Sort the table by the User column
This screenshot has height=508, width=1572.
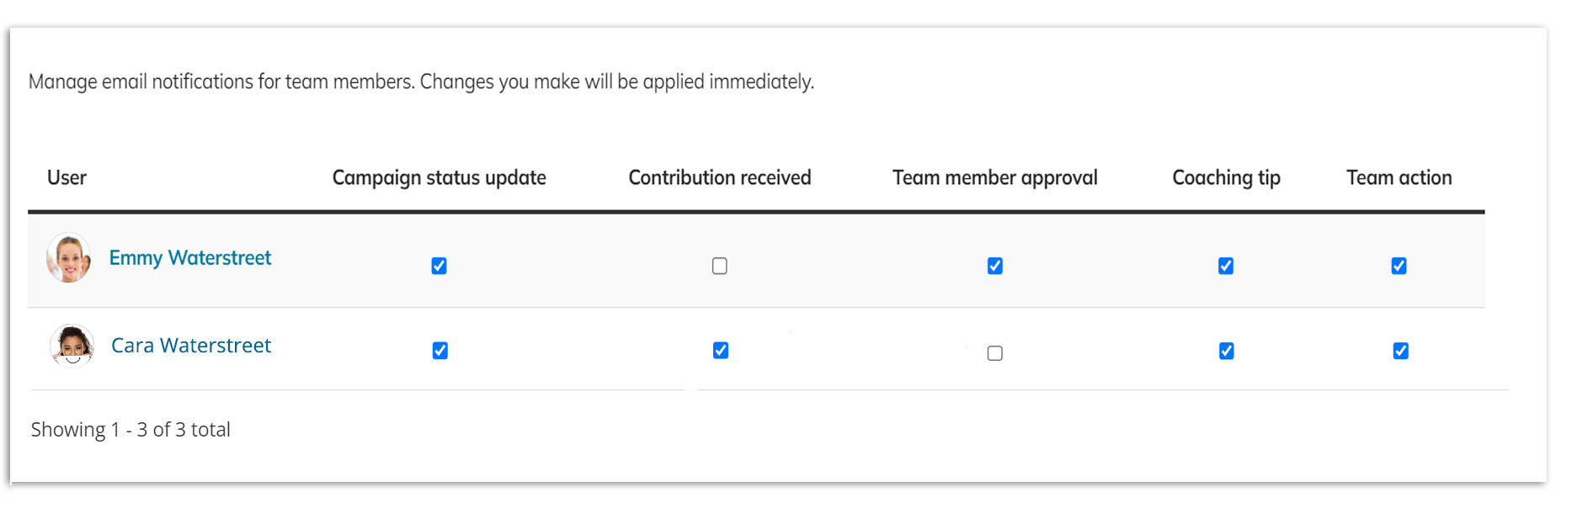pos(67,177)
